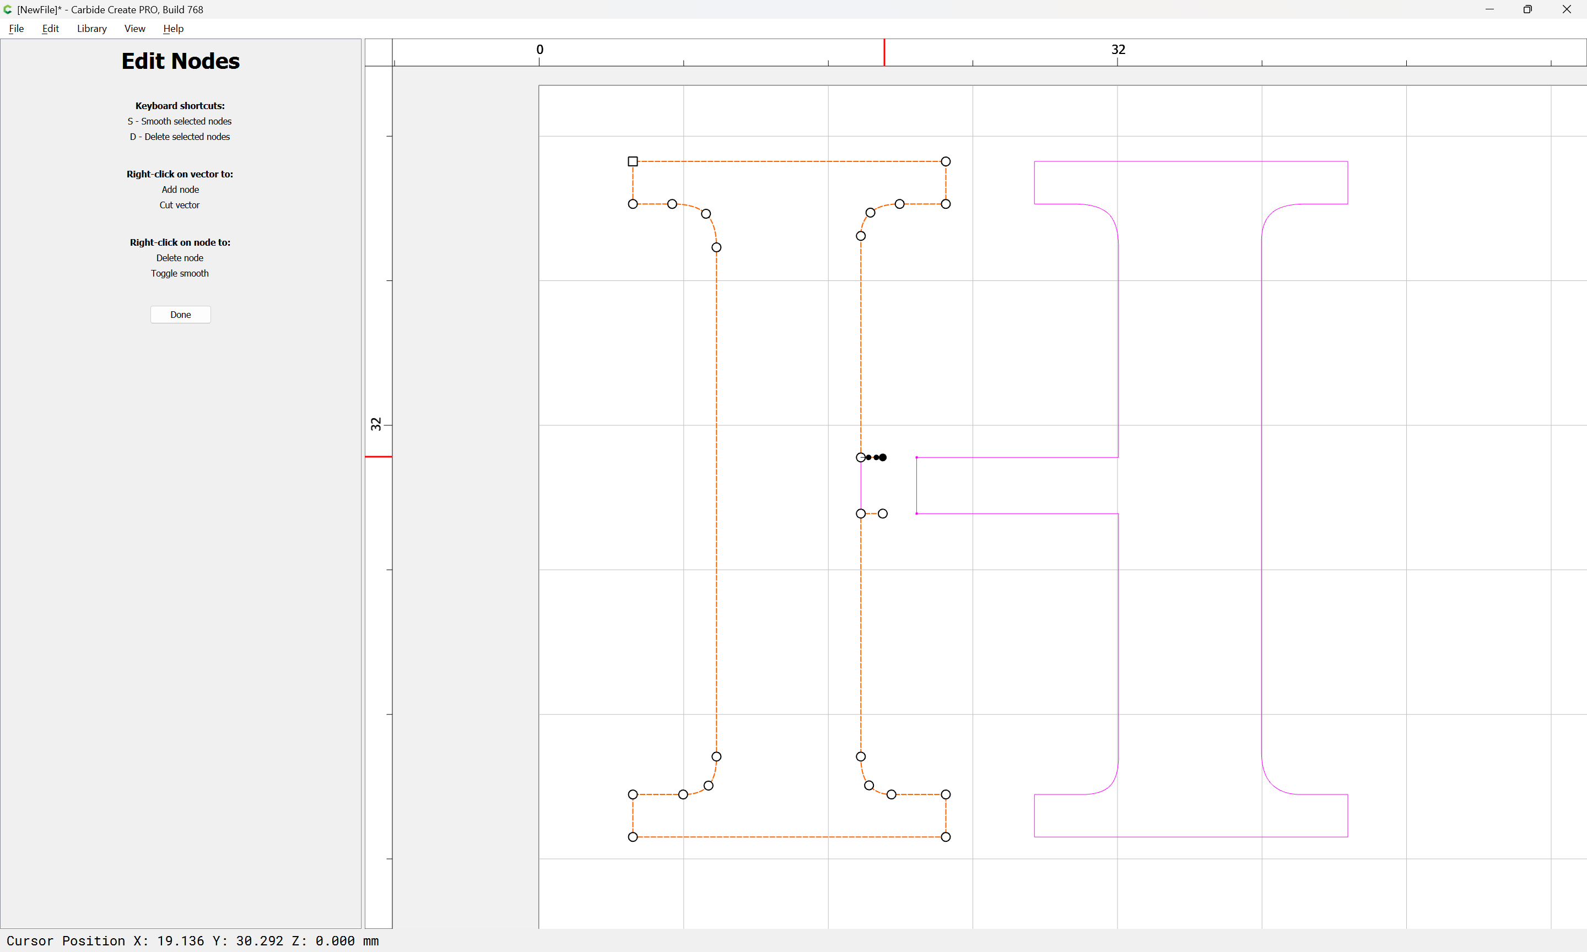The image size is (1587, 952).
Task: Select the square start node at top-left
Action: [633, 161]
